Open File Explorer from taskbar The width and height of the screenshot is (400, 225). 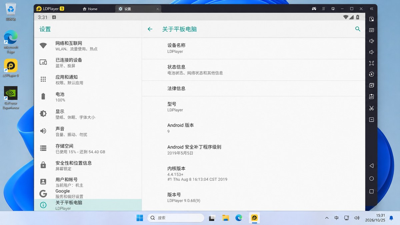(x=226, y=218)
